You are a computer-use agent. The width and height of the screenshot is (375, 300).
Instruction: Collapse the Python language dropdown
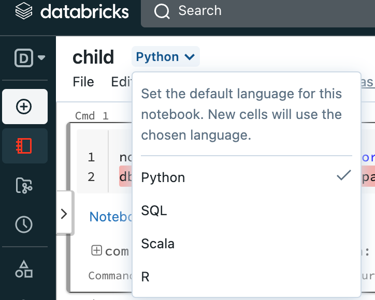[x=165, y=57]
